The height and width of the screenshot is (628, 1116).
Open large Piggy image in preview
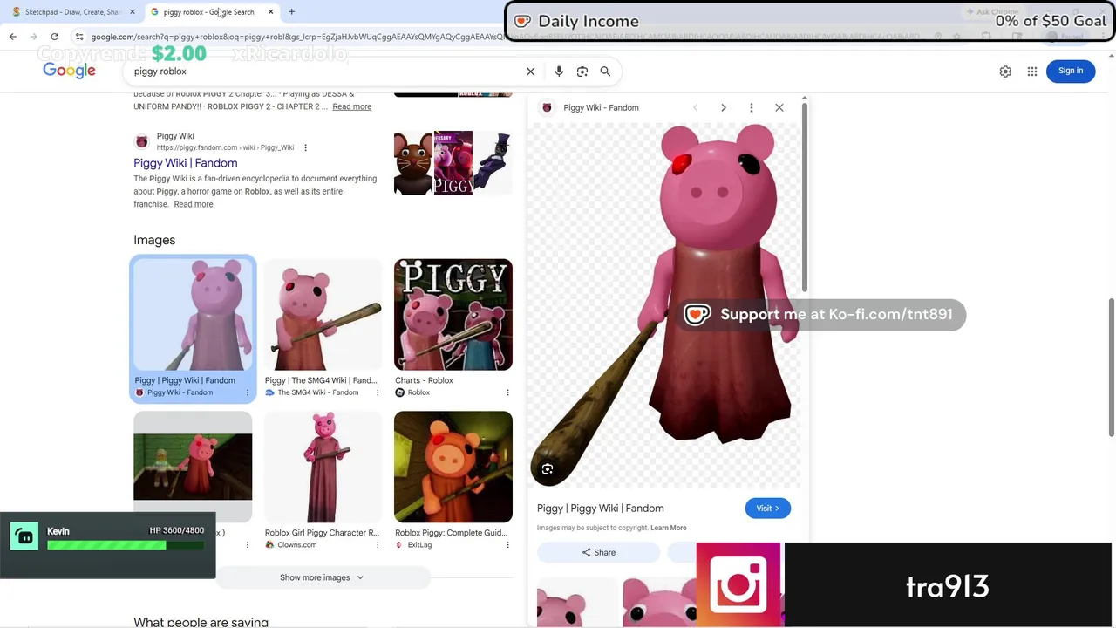click(667, 305)
